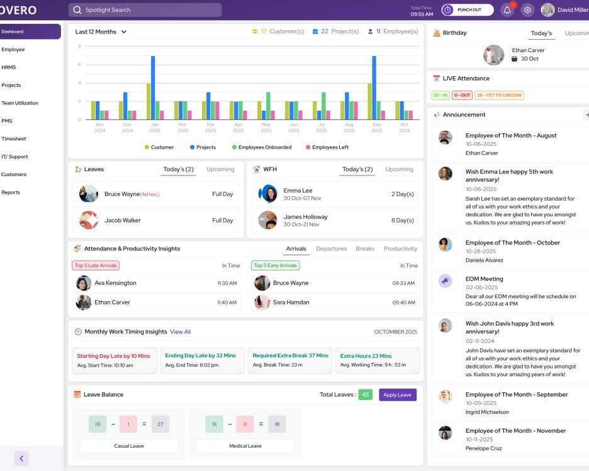Click the YET TO CHECKIN badge
589x471 pixels.
499,96
